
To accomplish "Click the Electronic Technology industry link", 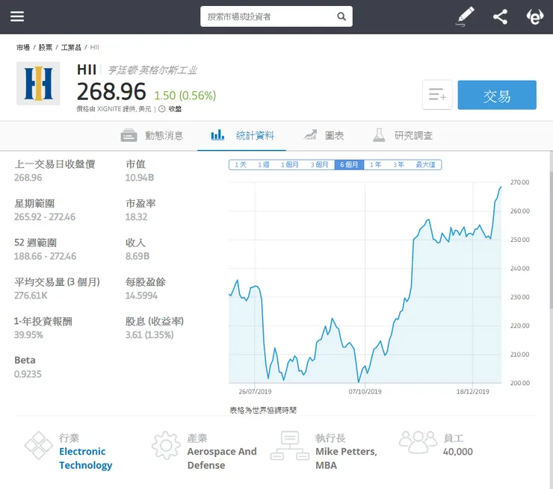I will [x=85, y=458].
